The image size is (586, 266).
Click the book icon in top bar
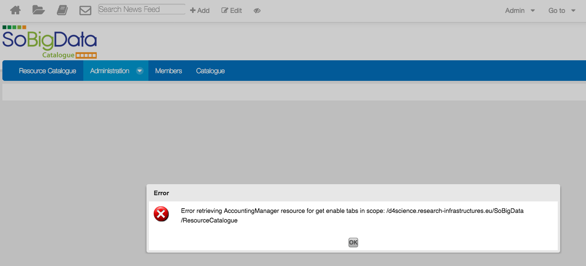pos(62,10)
